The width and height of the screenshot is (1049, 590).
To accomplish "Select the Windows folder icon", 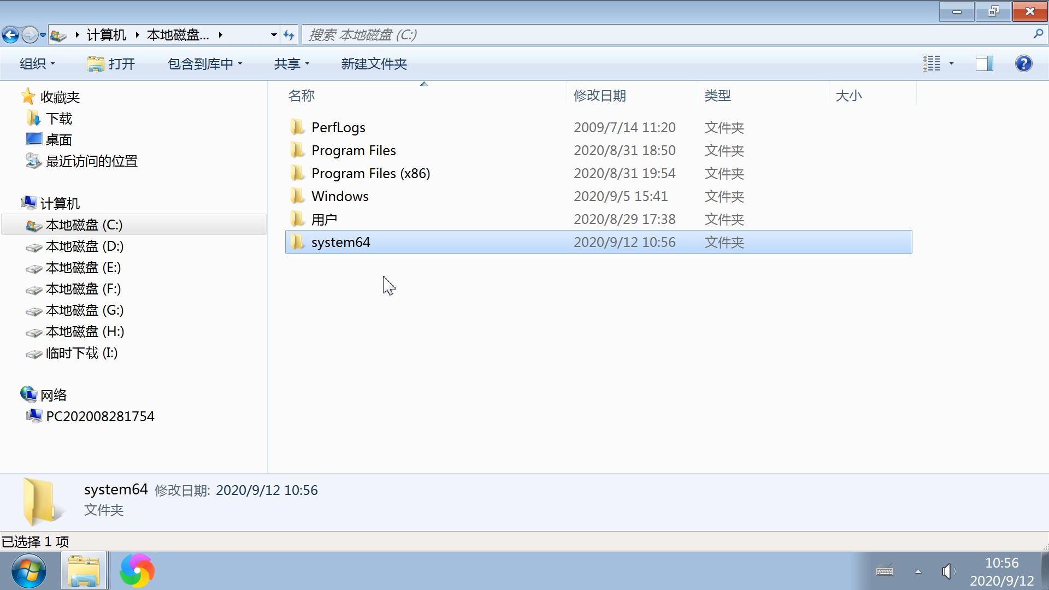I will [297, 196].
